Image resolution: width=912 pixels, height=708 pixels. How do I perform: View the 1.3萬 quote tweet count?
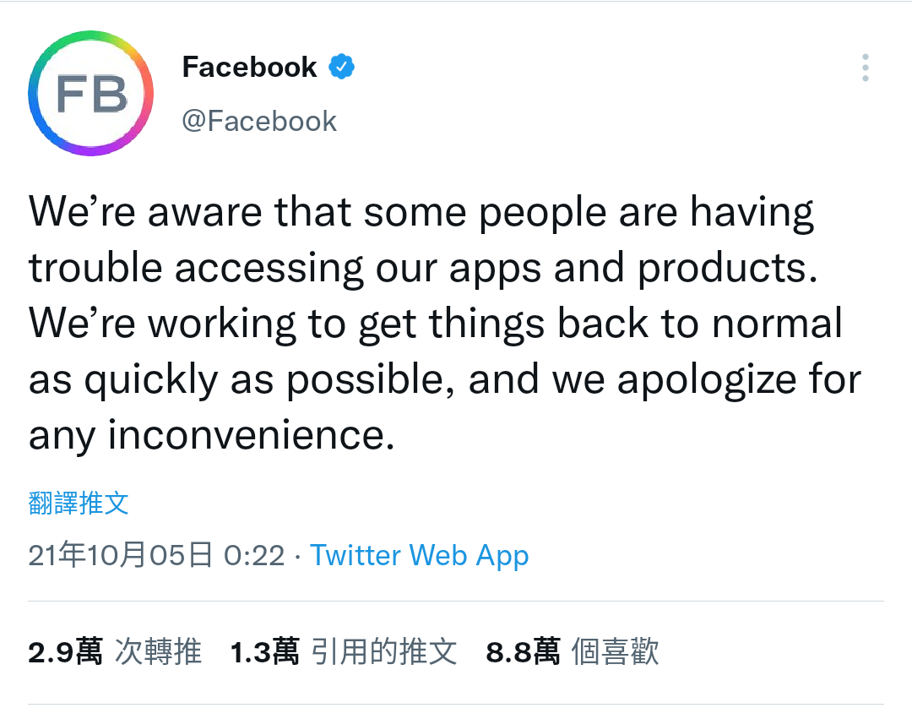click(x=265, y=651)
